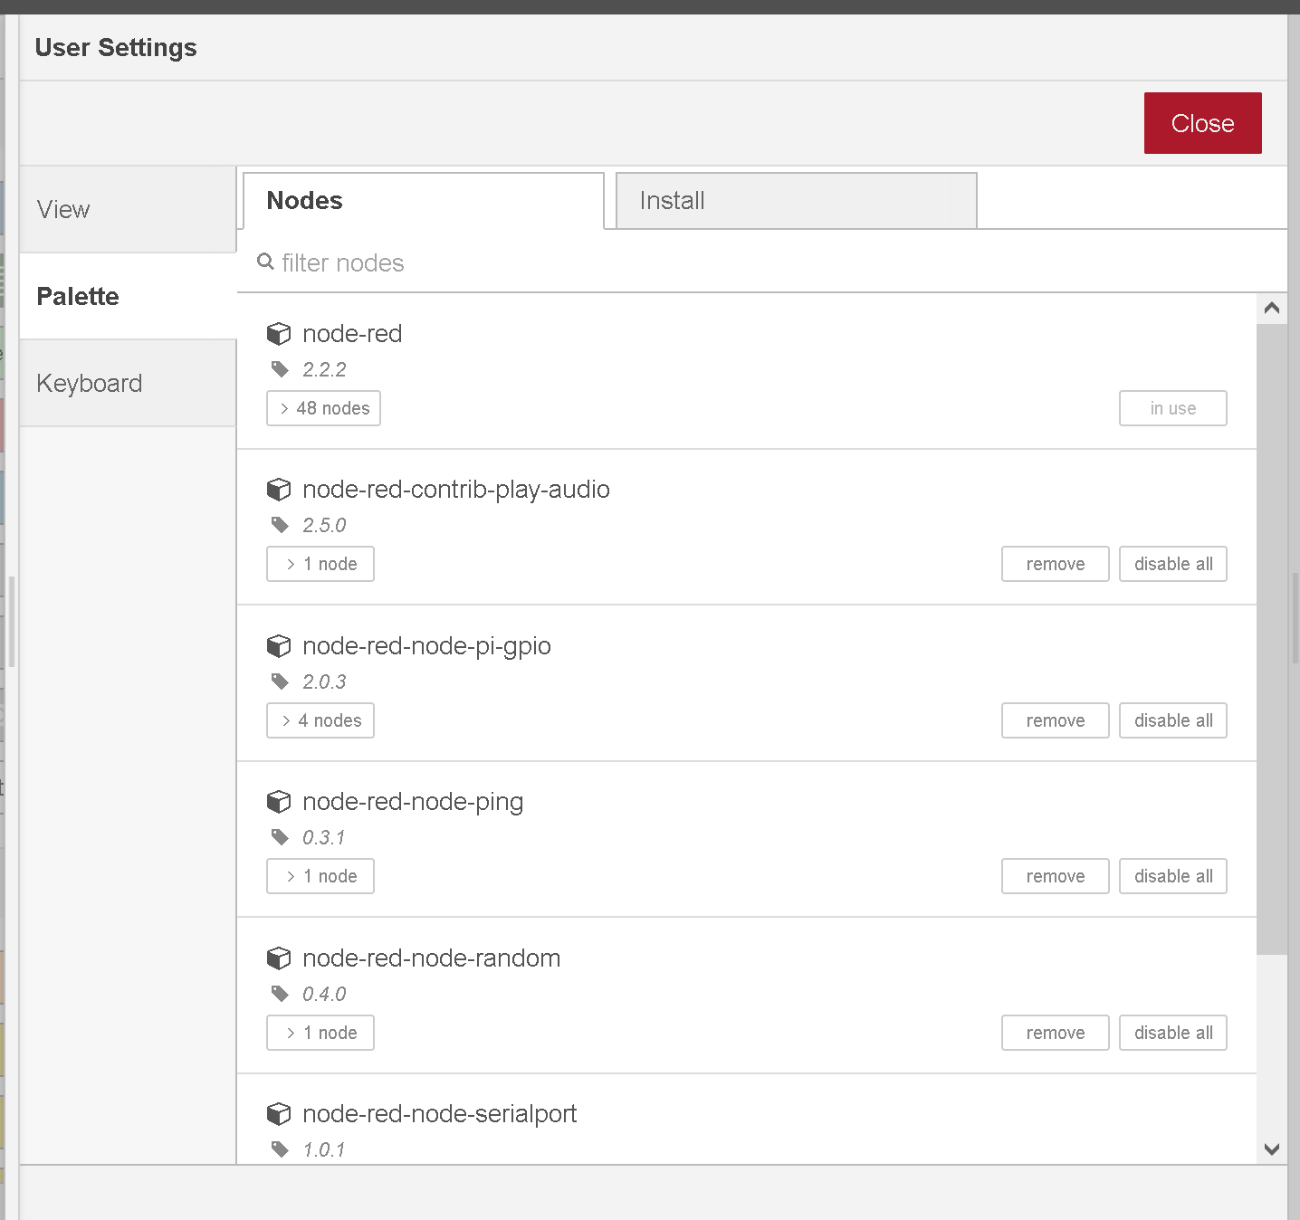Viewport: 1300px width, 1220px height.
Task: Click the node-red-node-pi-gpio module name
Action: [426, 646]
